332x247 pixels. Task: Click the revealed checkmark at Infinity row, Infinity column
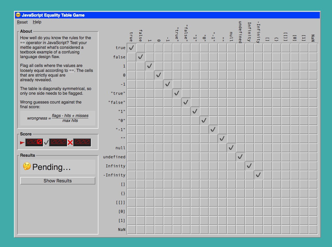tap(250, 166)
